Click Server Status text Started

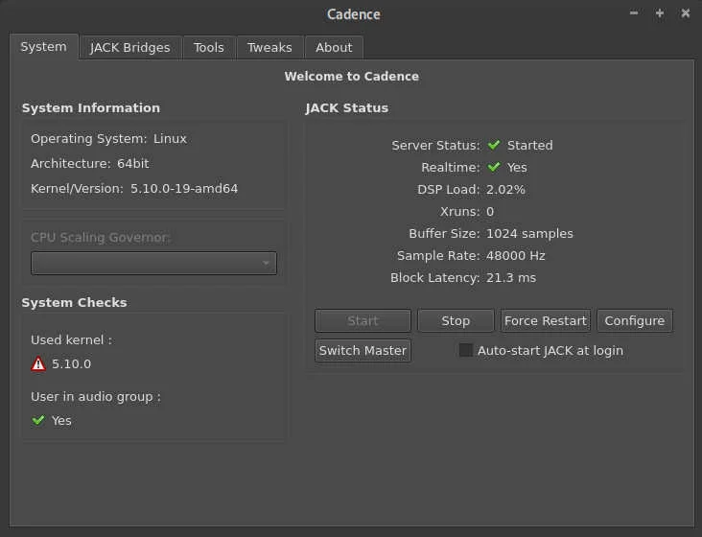tap(530, 145)
